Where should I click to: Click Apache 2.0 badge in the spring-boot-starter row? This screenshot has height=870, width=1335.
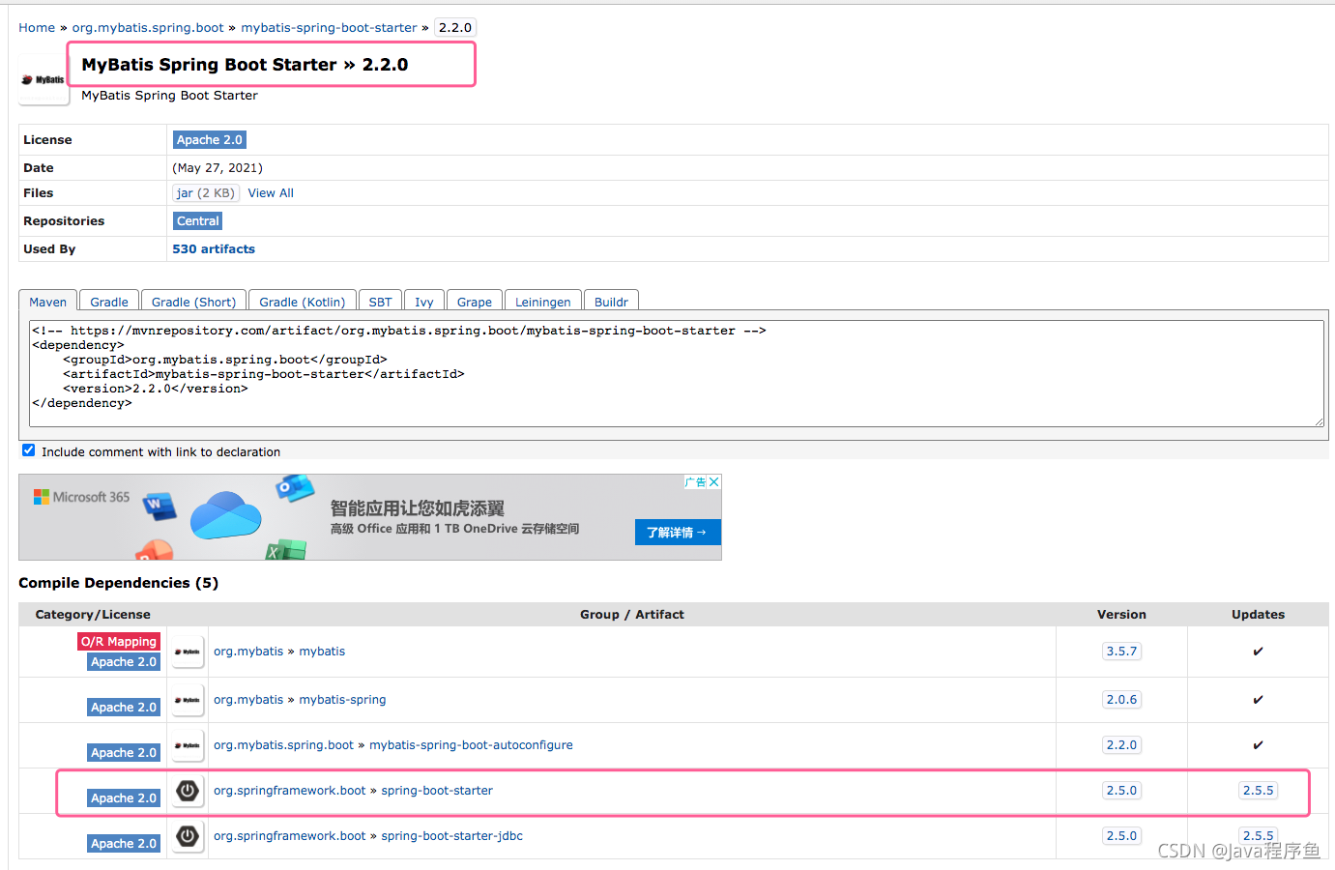click(x=124, y=798)
